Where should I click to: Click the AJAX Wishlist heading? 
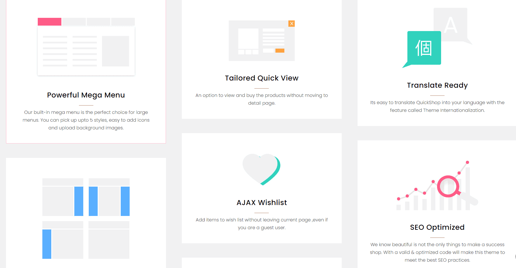point(261,202)
